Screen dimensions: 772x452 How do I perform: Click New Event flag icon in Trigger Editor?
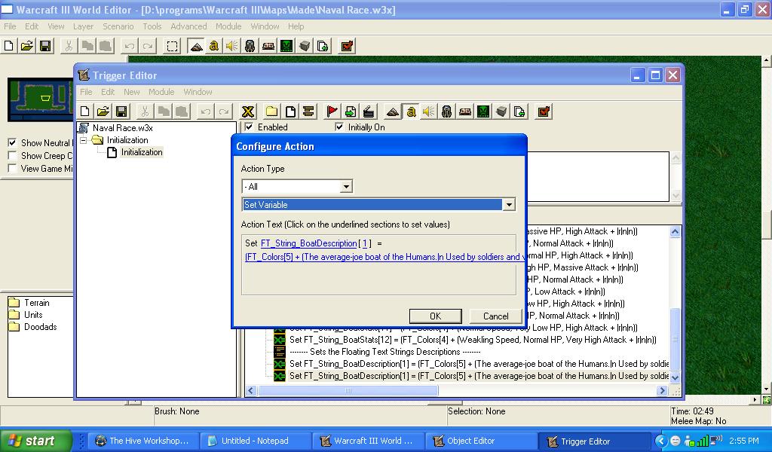pos(332,111)
